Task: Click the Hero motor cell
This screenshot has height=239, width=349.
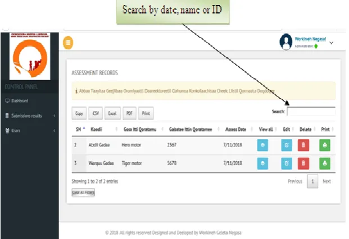Action: 132,145
